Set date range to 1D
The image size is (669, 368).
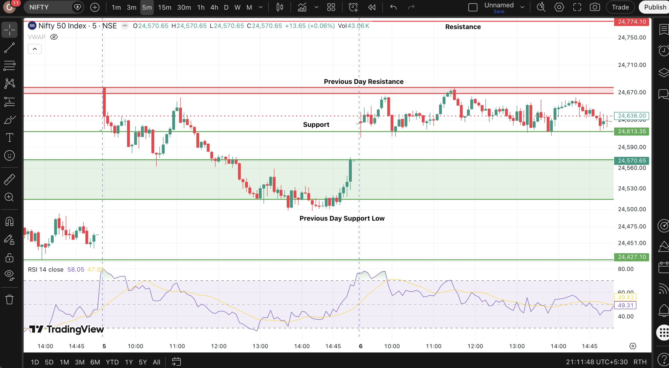click(x=35, y=362)
